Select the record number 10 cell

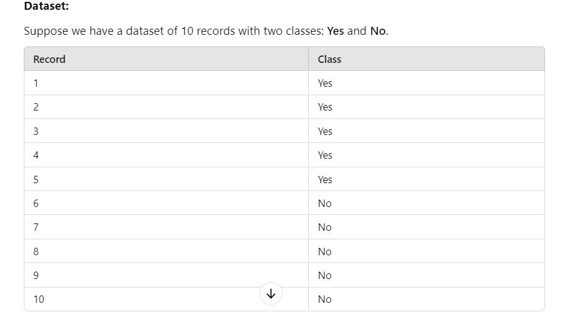38,299
